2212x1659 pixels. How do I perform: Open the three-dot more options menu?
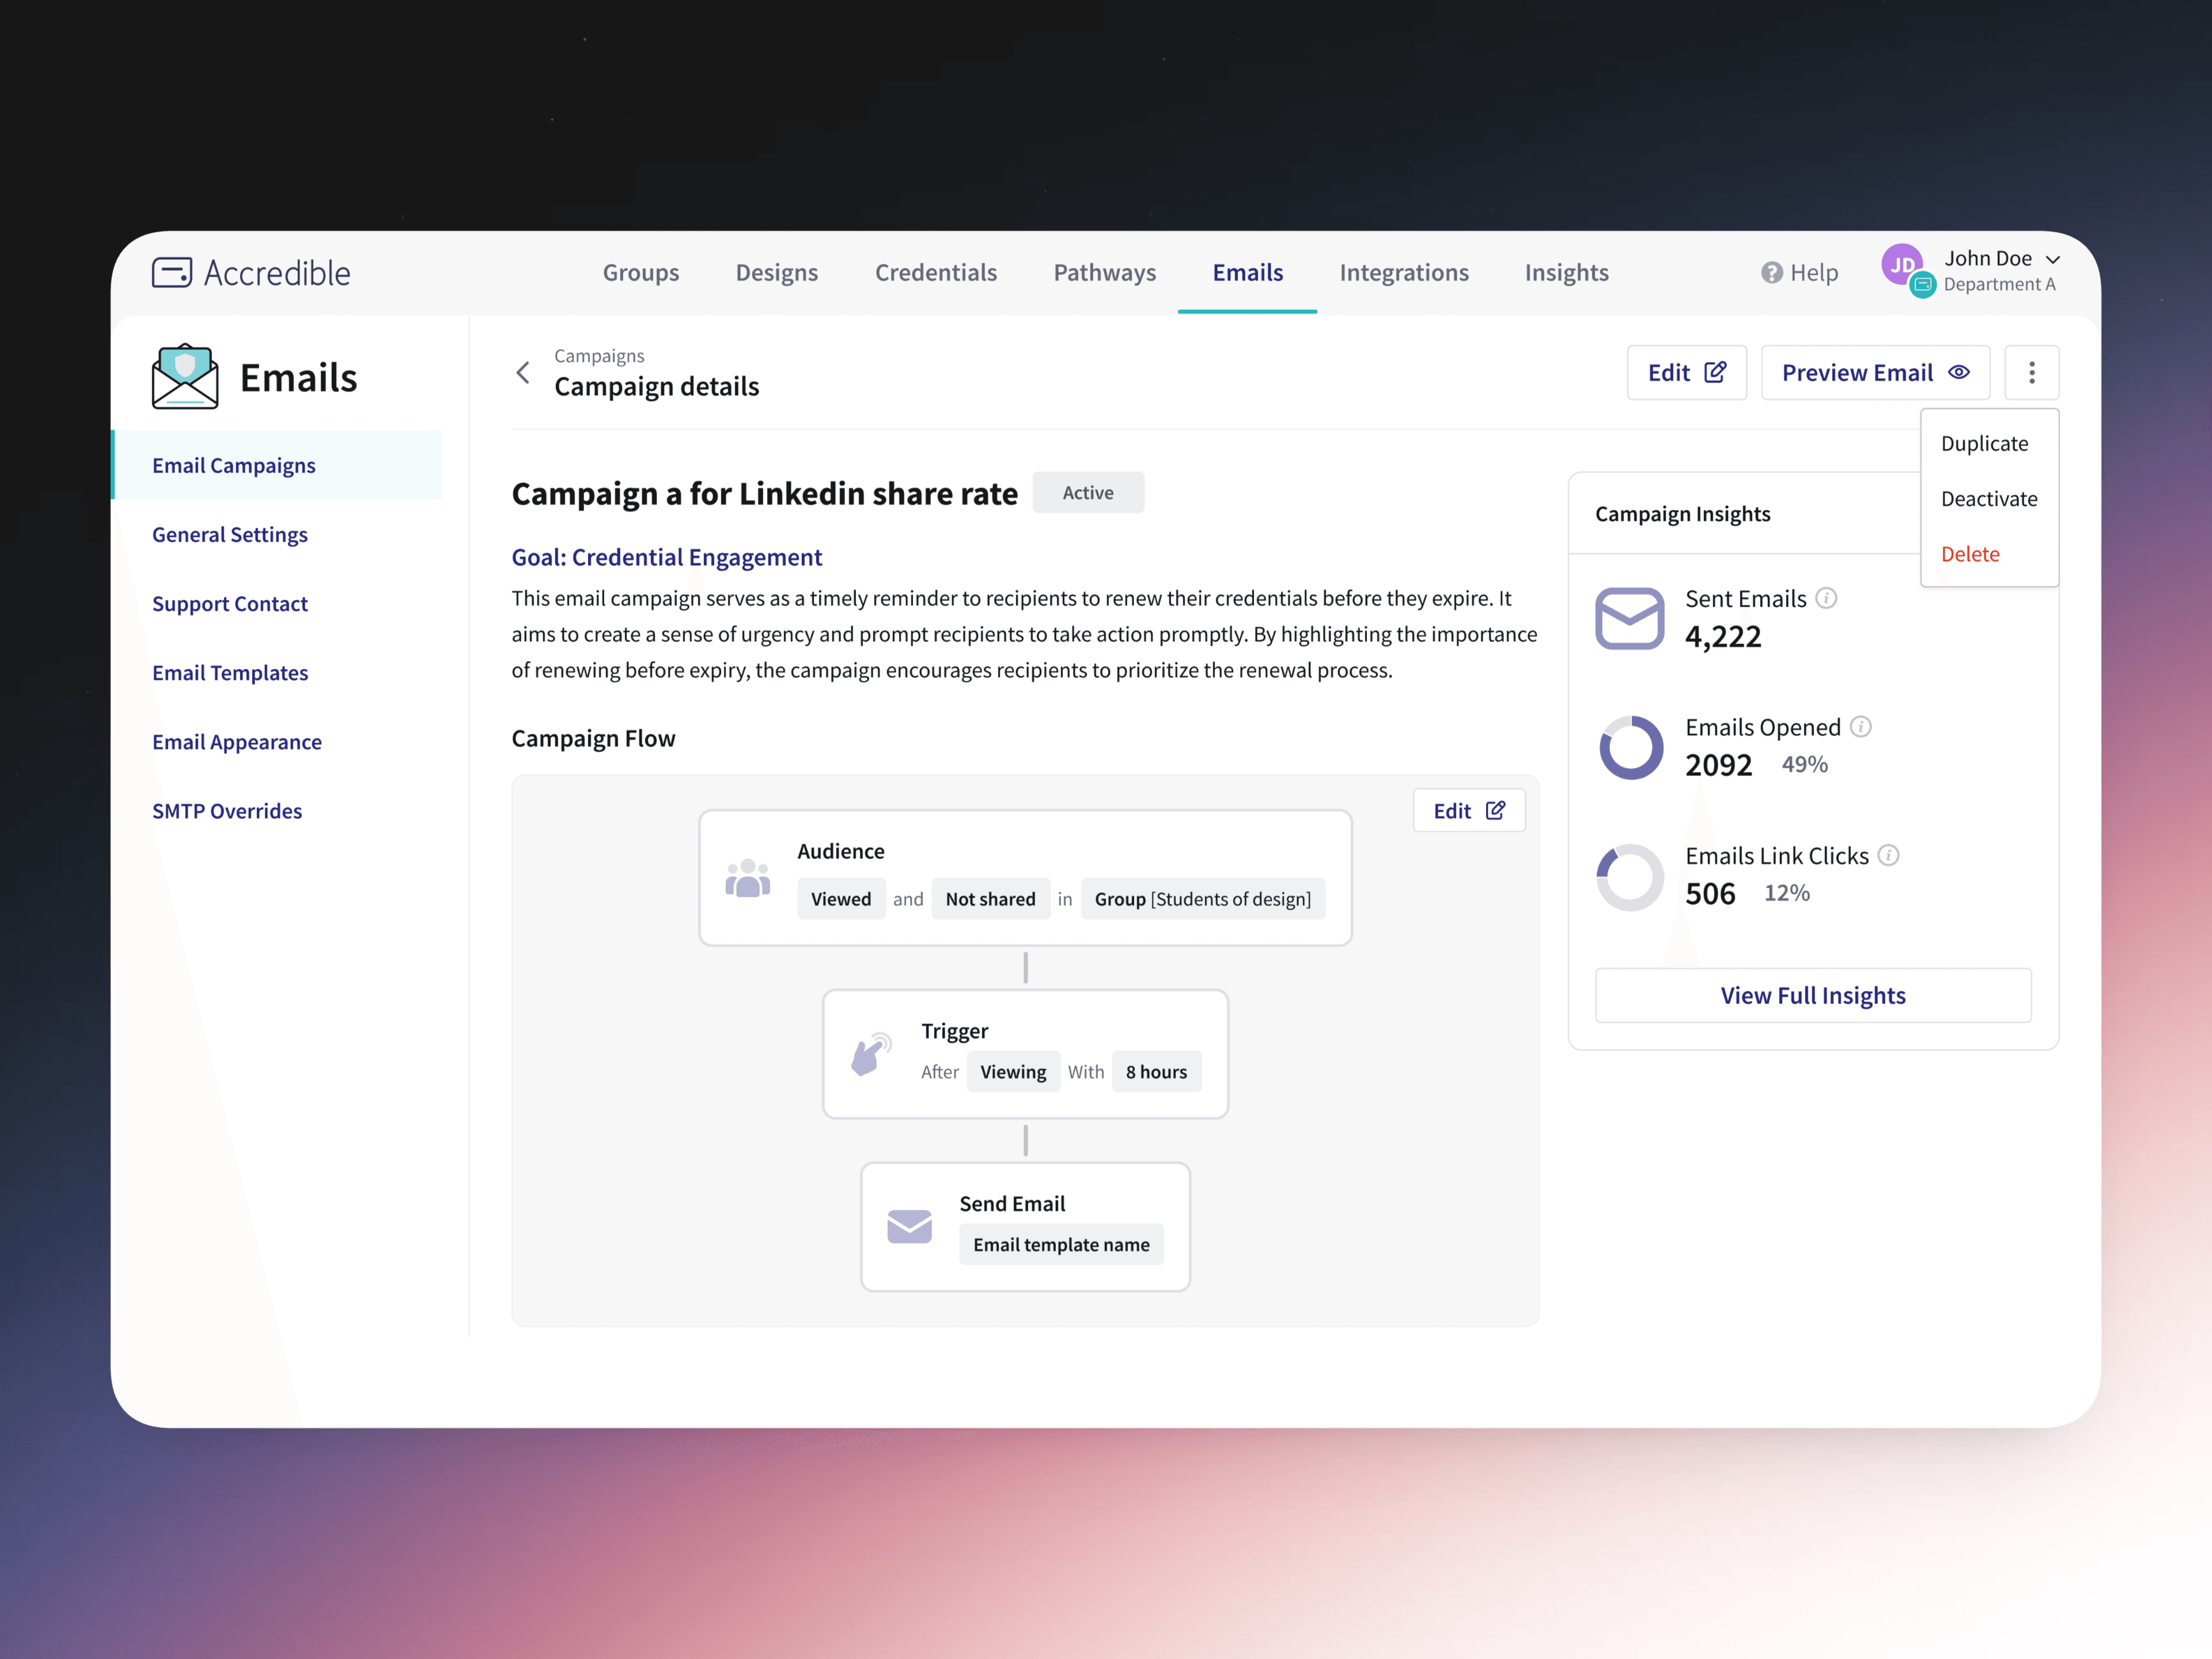[x=2031, y=373]
